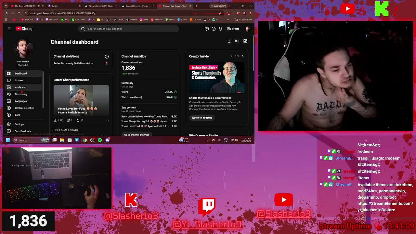
Task: Click the Earn dollar icon
Action: pyautogui.click(x=9, y=115)
